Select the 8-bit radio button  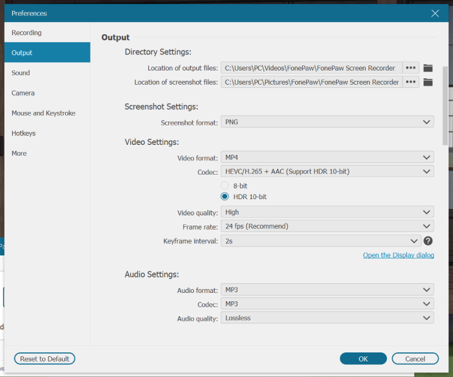(225, 186)
